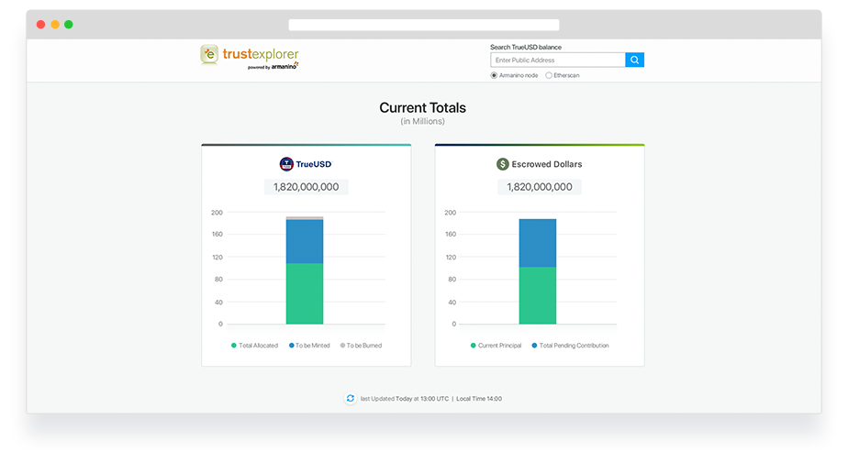Click the blue segment of Escrowed Dollars bar
The height and width of the screenshot is (463, 848).
point(538,242)
